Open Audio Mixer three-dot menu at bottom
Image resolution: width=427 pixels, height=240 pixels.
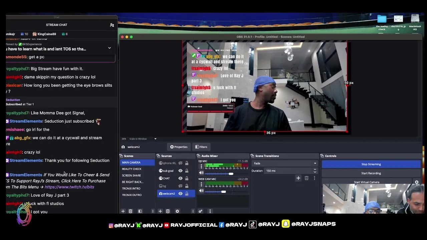210,211
